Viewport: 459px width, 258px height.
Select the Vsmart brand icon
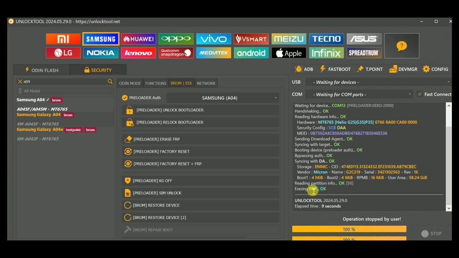point(251,39)
